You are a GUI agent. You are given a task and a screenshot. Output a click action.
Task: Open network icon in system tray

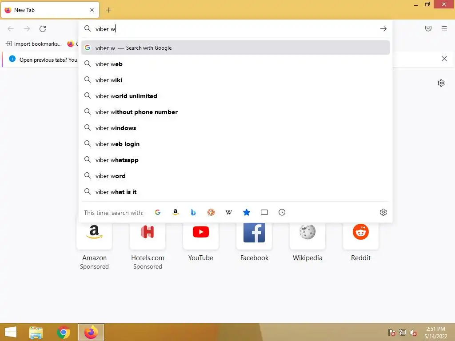point(403,332)
